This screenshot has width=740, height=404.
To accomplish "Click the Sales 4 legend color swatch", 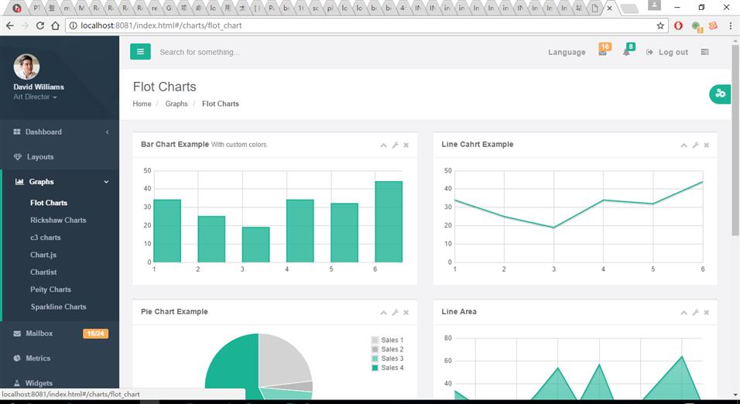I will (375, 368).
